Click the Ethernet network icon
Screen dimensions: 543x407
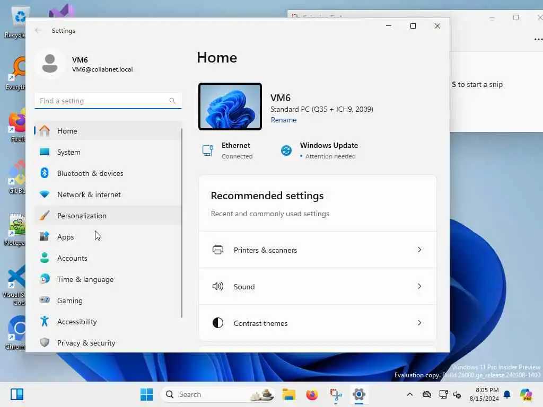208,151
